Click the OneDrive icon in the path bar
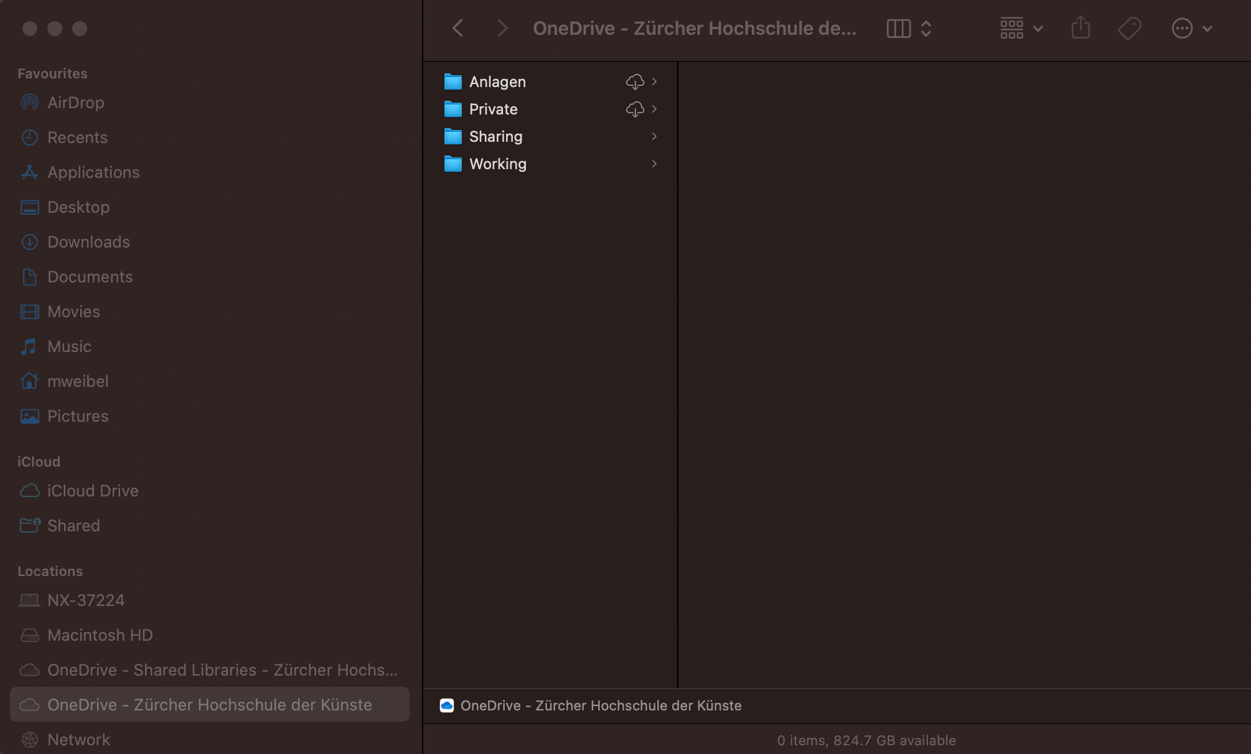Viewport: 1251px width, 754px height. pos(447,705)
